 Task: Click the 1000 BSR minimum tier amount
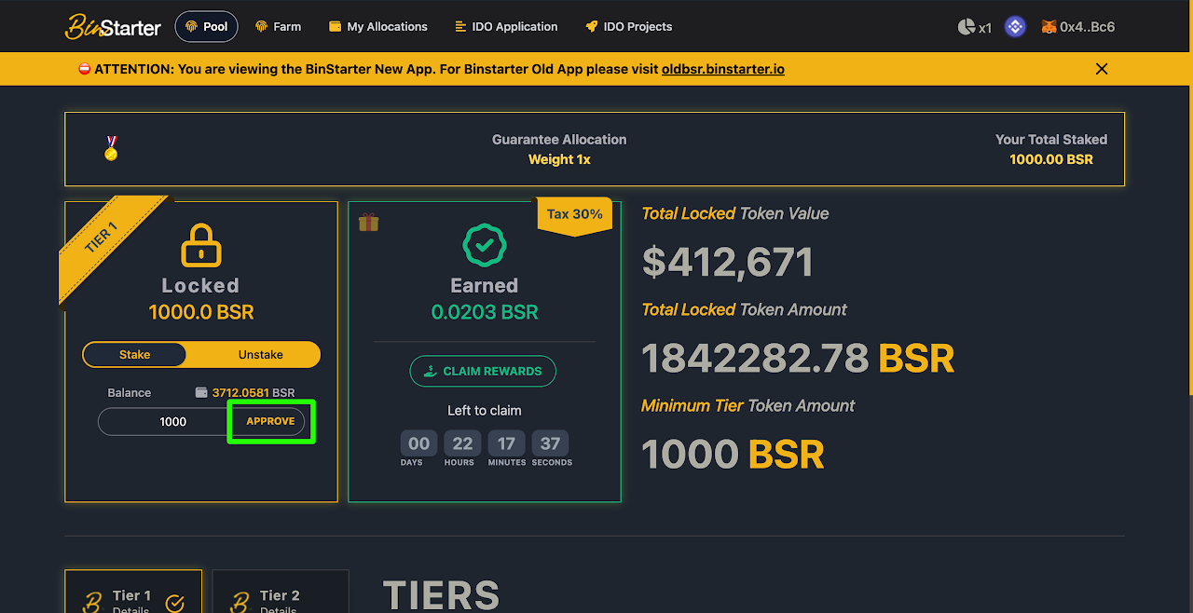[734, 455]
